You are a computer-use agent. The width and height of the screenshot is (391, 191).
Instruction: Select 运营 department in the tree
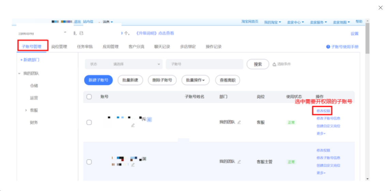[34, 98]
